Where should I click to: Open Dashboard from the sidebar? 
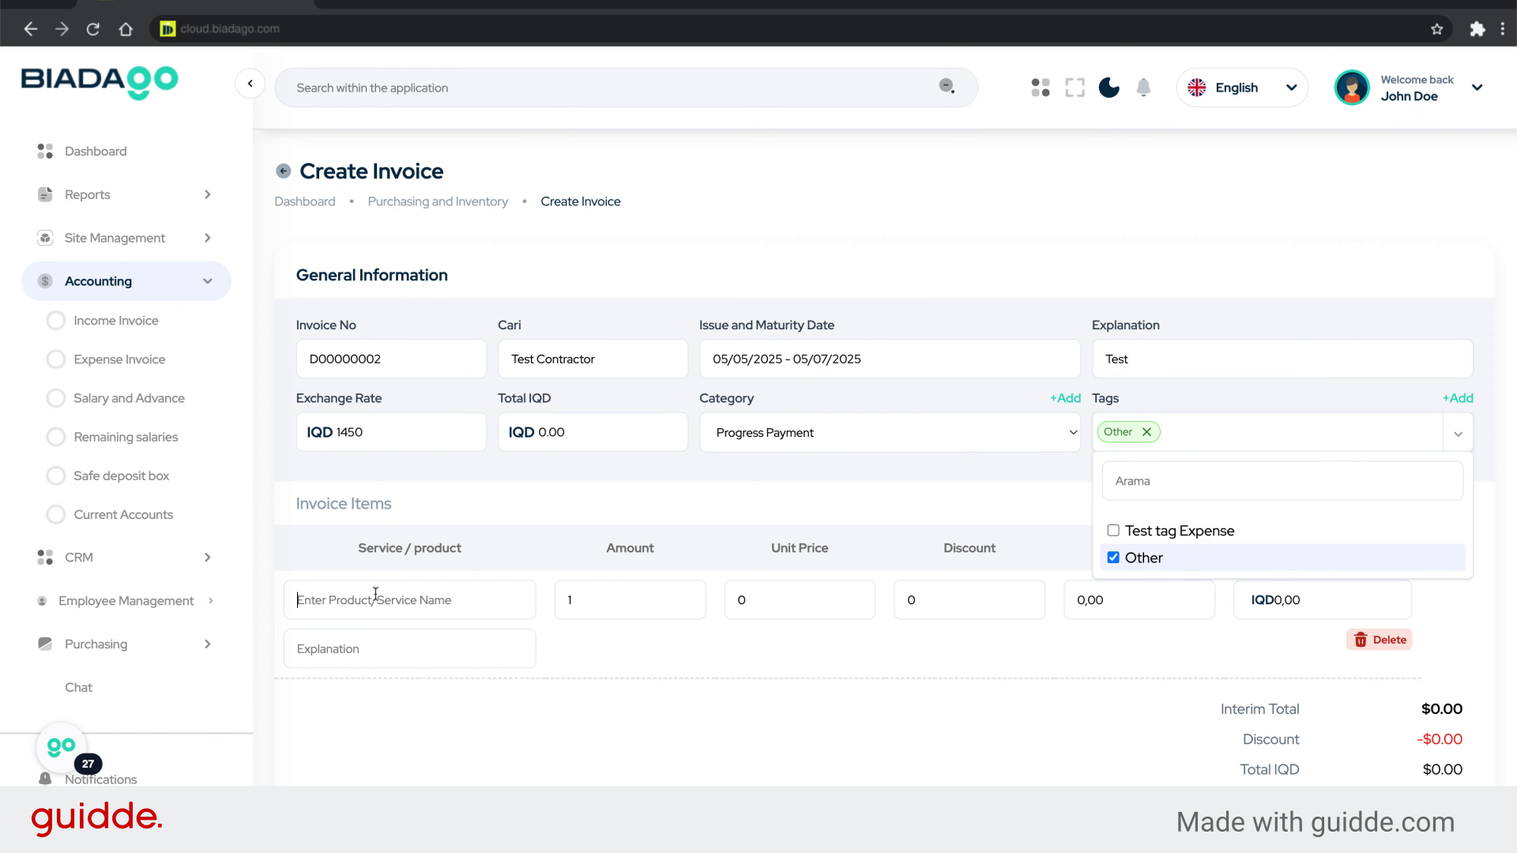[x=95, y=151]
